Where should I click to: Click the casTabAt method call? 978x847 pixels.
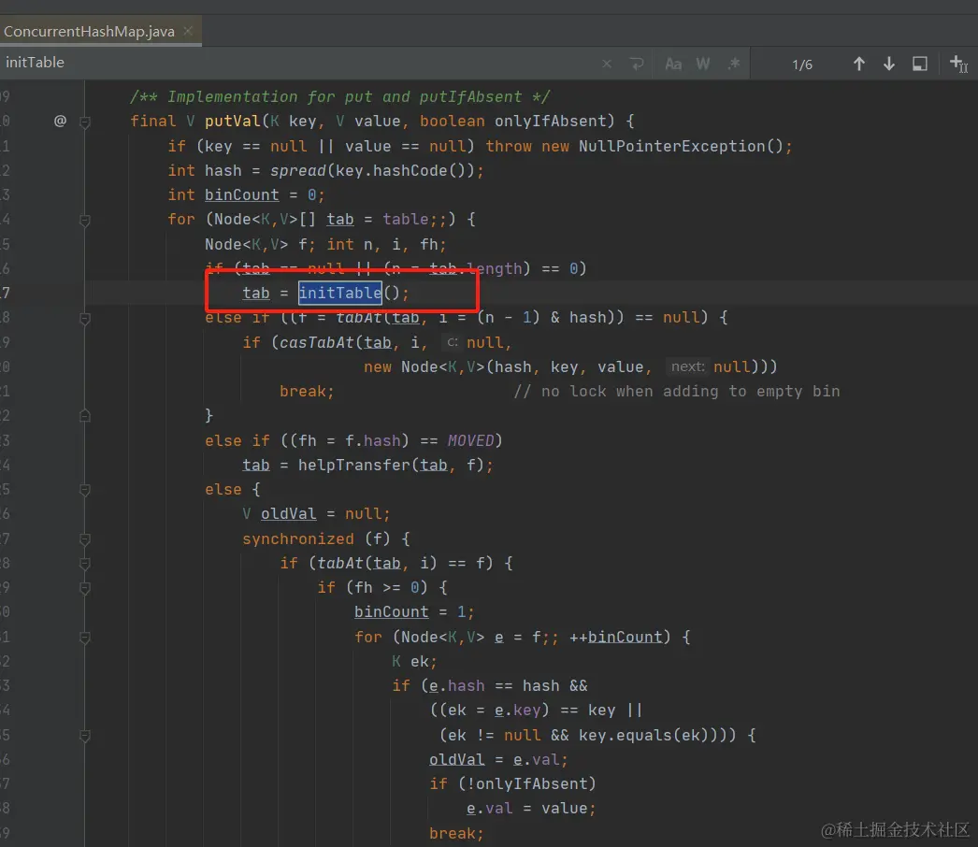pos(317,342)
